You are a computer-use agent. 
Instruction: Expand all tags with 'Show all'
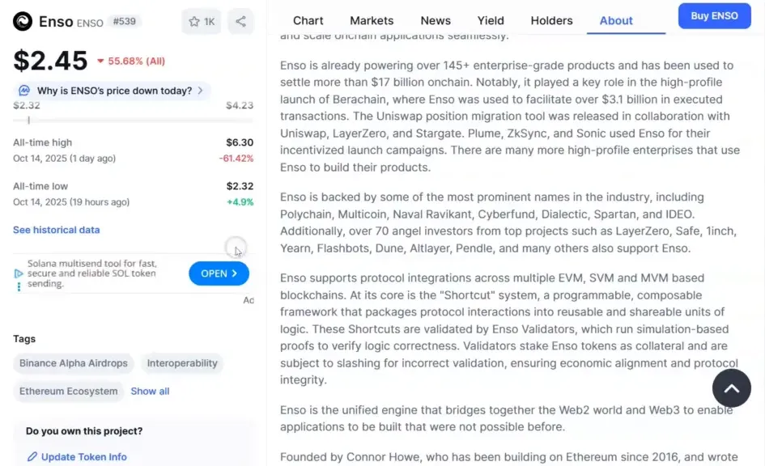pyautogui.click(x=150, y=392)
